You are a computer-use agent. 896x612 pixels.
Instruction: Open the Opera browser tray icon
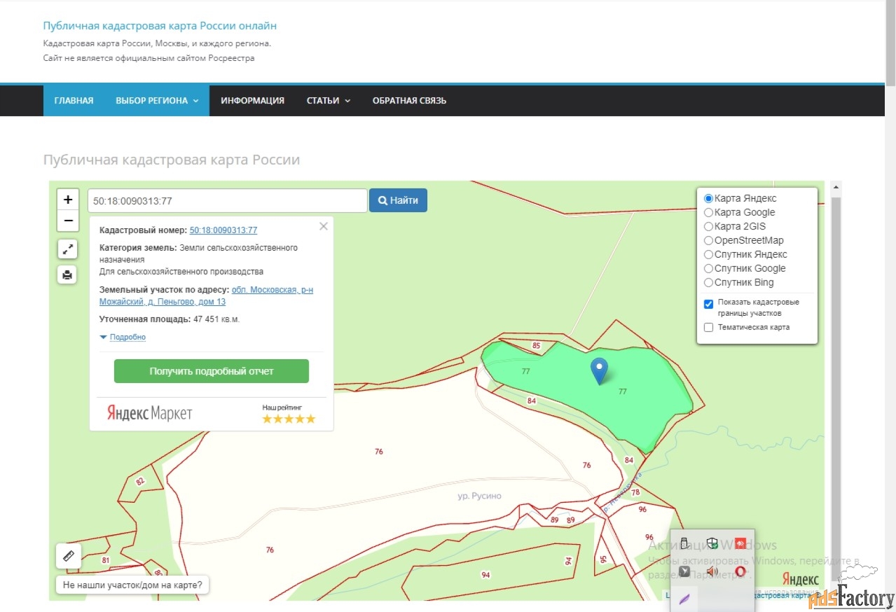click(x=740, y=571)
